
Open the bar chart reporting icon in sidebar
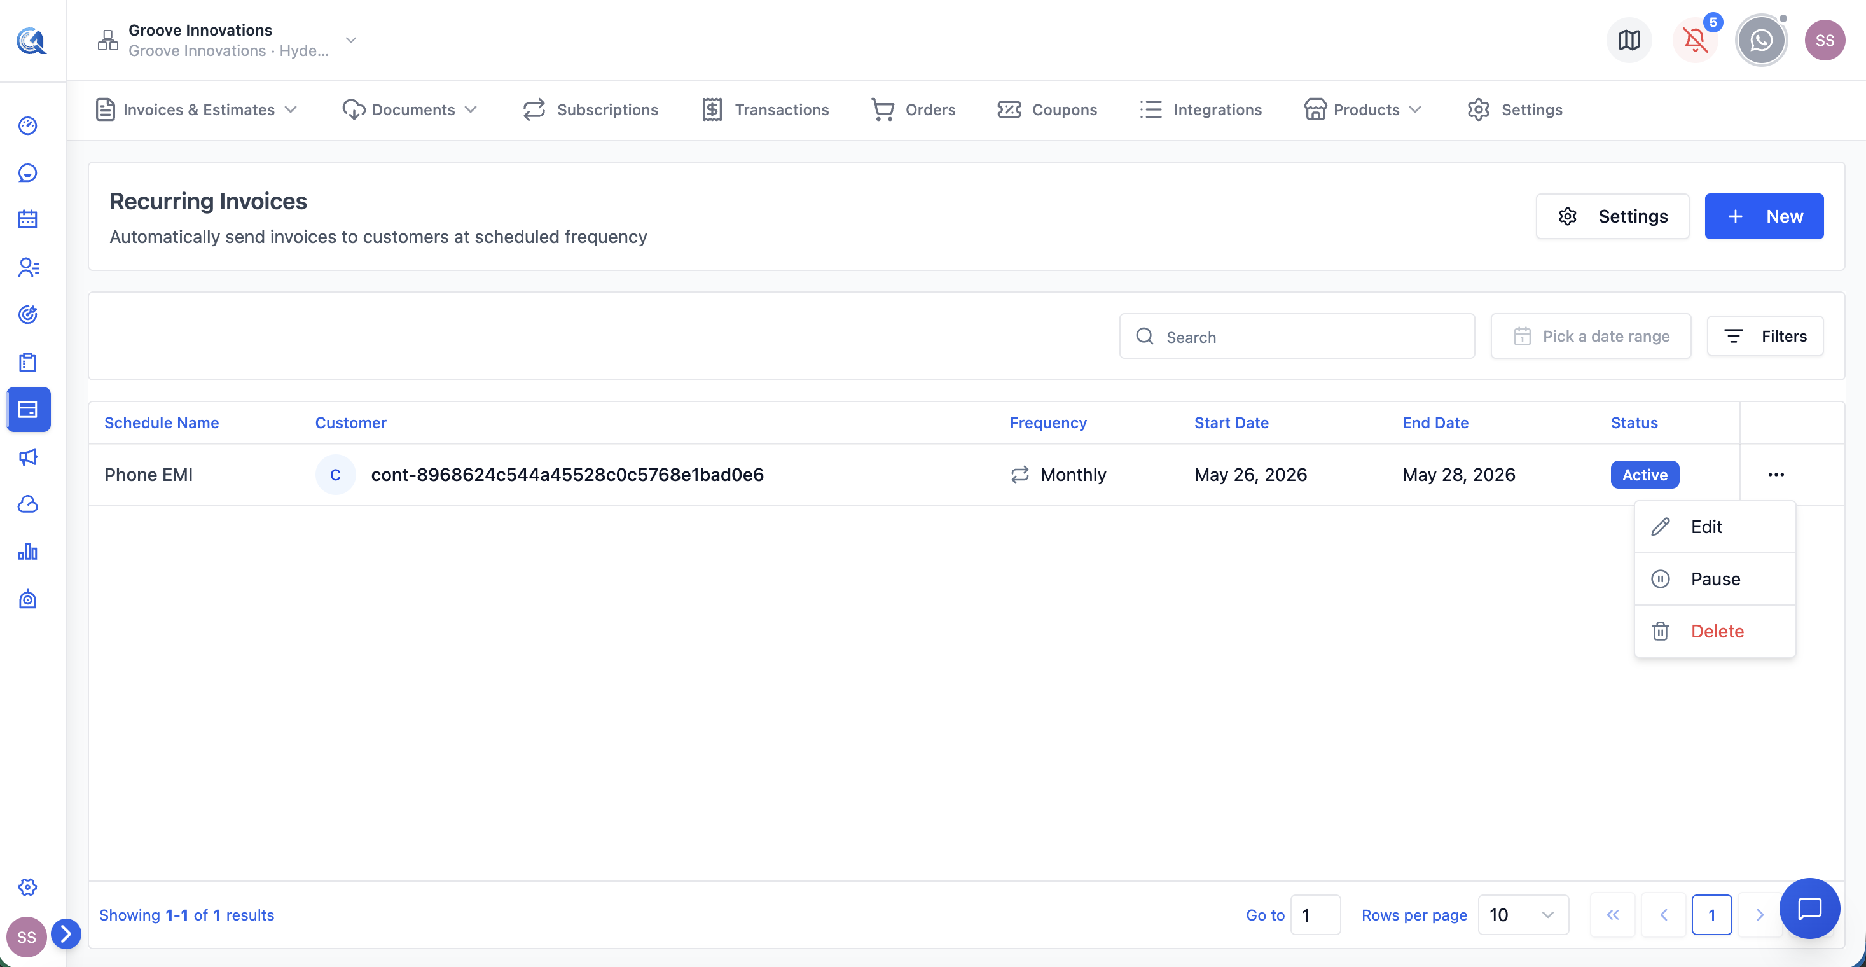pyautogui.click(x=27, y=552)
